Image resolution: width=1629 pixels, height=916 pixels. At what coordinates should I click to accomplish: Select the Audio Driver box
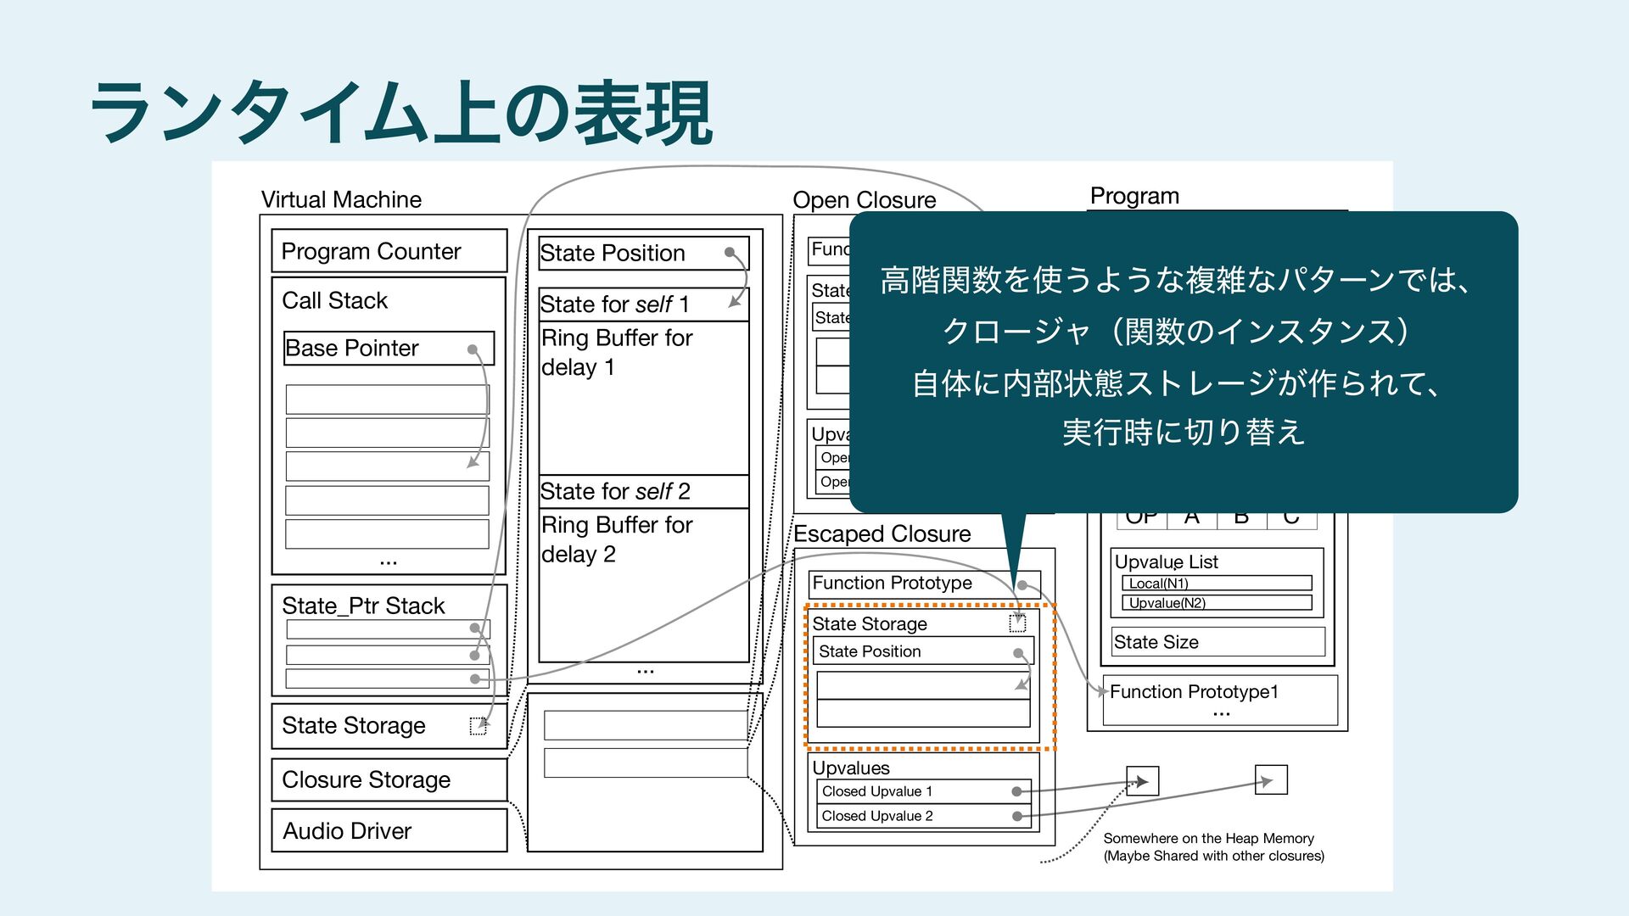(x=389, y=830)
